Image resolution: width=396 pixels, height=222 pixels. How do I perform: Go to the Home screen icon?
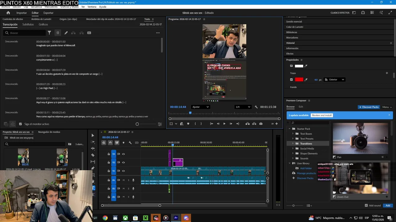[x=8, y=13]
